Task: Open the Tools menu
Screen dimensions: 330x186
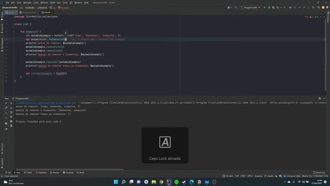Action: click(x=65, y=3)
